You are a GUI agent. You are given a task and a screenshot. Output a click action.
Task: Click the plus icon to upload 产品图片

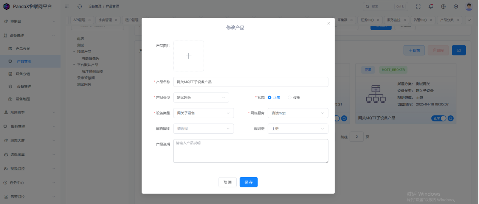189,56
